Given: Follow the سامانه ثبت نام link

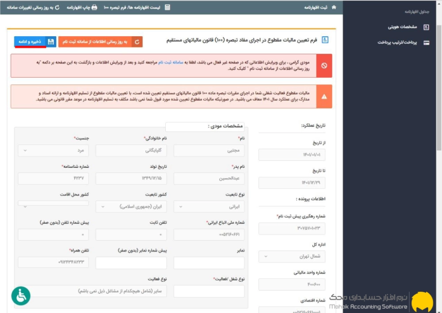Looking at the screenshot, I should 171,62.
